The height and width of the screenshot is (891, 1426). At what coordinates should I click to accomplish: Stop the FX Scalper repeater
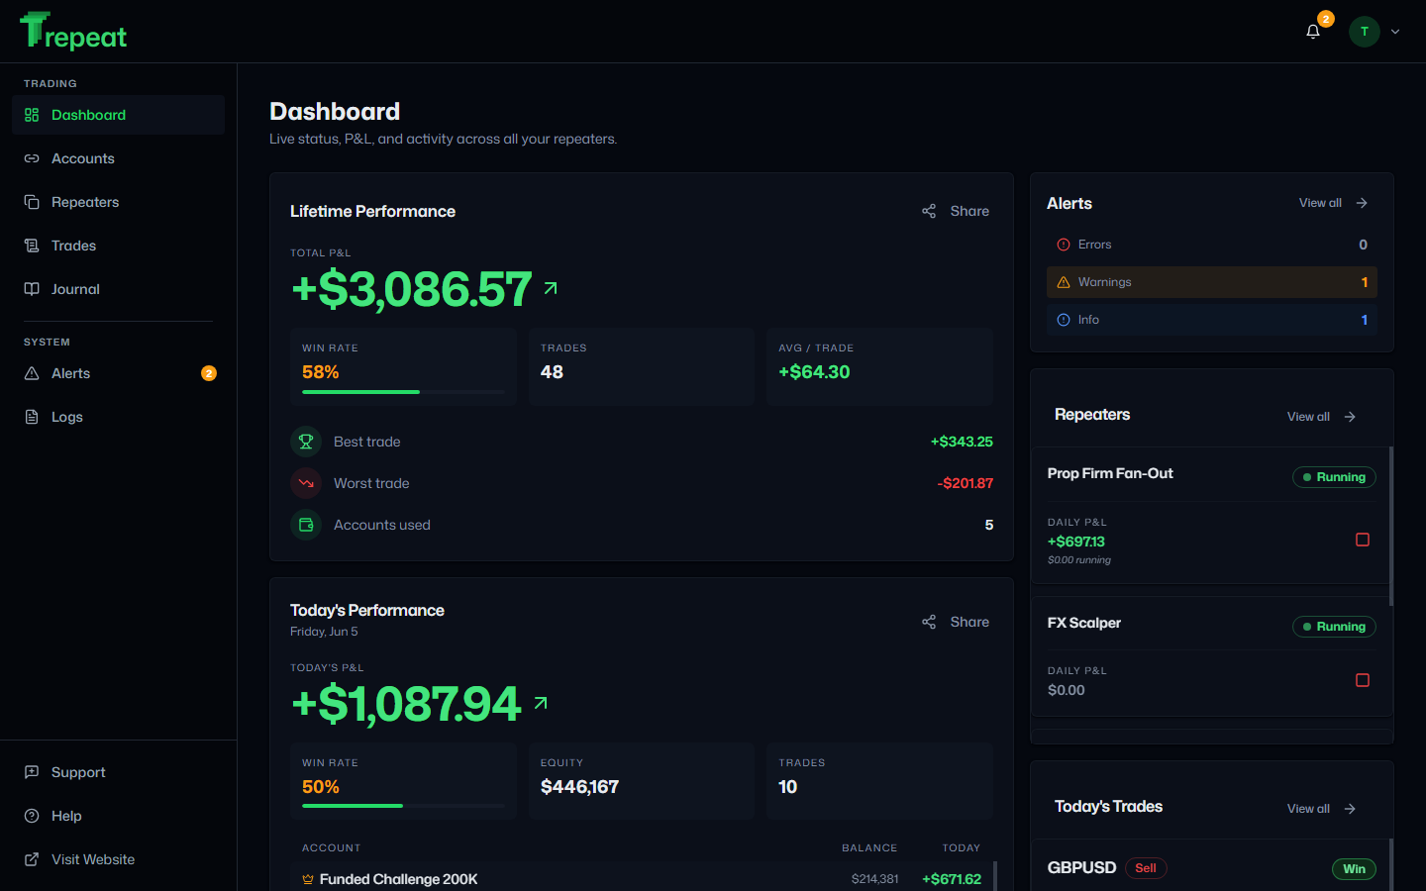coord(1363,680)
